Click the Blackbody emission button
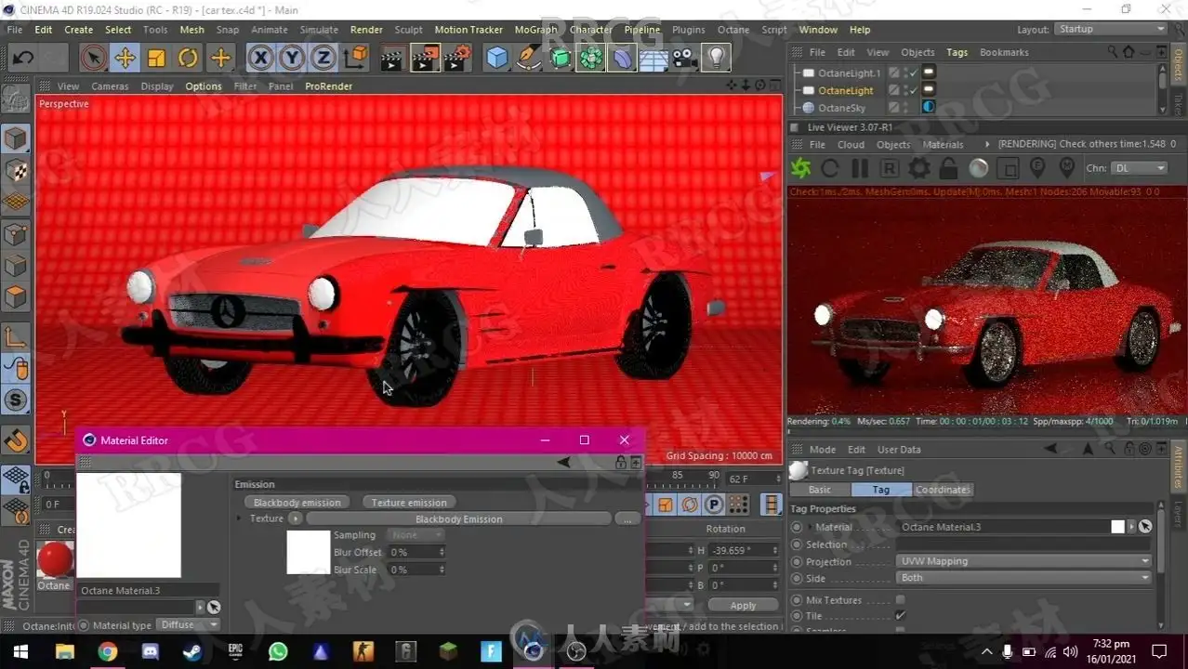The width and height of the screenshot is (1188, 669). pos(297,503)
